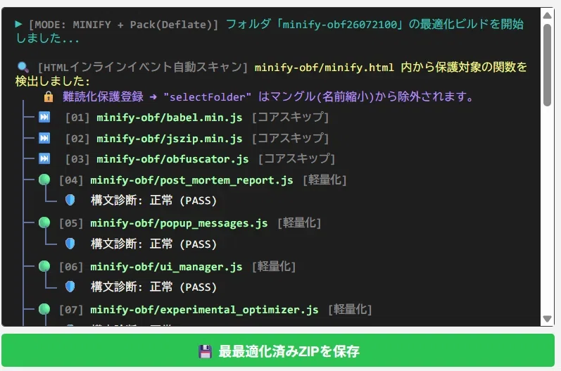Click the shield icon under ui_manager.js
This screenshot has height=371, width=561.
click(70, 287)
